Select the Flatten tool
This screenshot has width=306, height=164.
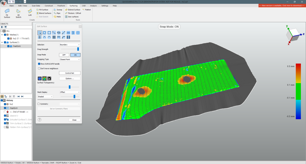(86, 9)
